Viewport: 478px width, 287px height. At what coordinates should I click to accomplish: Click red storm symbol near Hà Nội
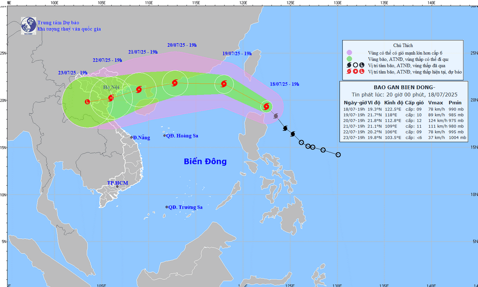coord(111,98)
